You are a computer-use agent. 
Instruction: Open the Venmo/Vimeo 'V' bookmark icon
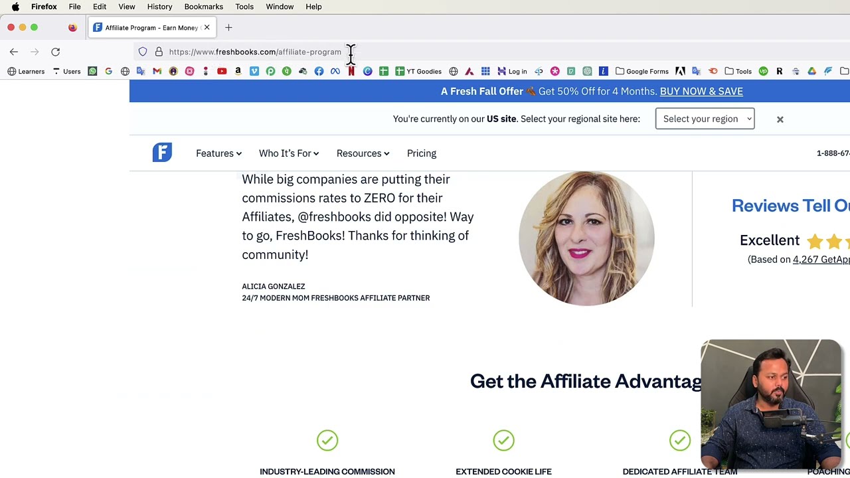click(x=254, y=71)
